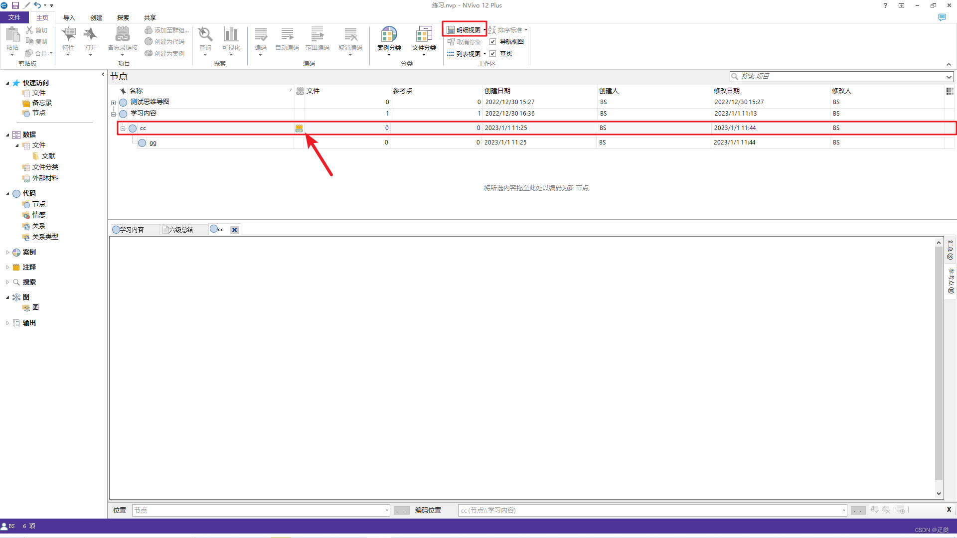This screenshot has height=538, width=957.
Task: Click the pencil edit icon in title bar
Action: [x=26, y=5]
